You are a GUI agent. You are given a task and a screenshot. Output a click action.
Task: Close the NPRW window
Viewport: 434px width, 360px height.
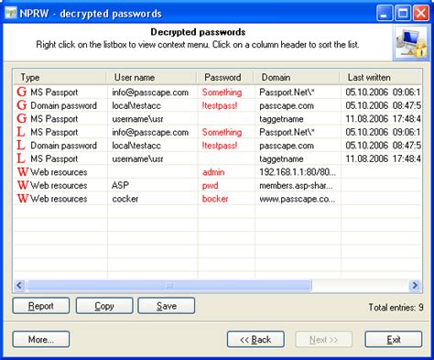point(421,14)
